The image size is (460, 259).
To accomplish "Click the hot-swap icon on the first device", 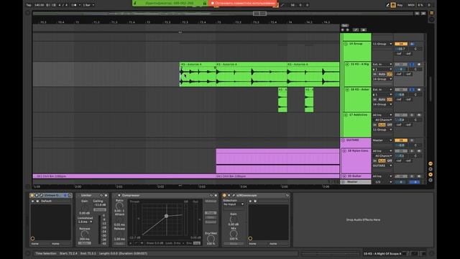I will pos(70,195).
